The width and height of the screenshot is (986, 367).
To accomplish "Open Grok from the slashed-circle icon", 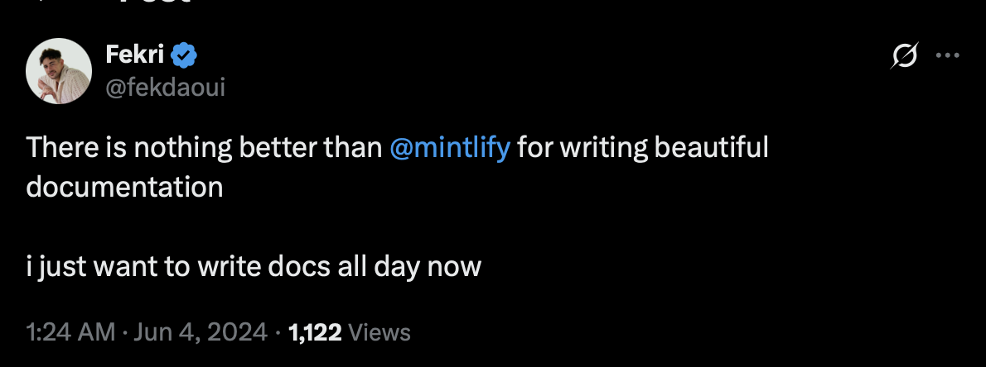I will click(x=904, y=56).
